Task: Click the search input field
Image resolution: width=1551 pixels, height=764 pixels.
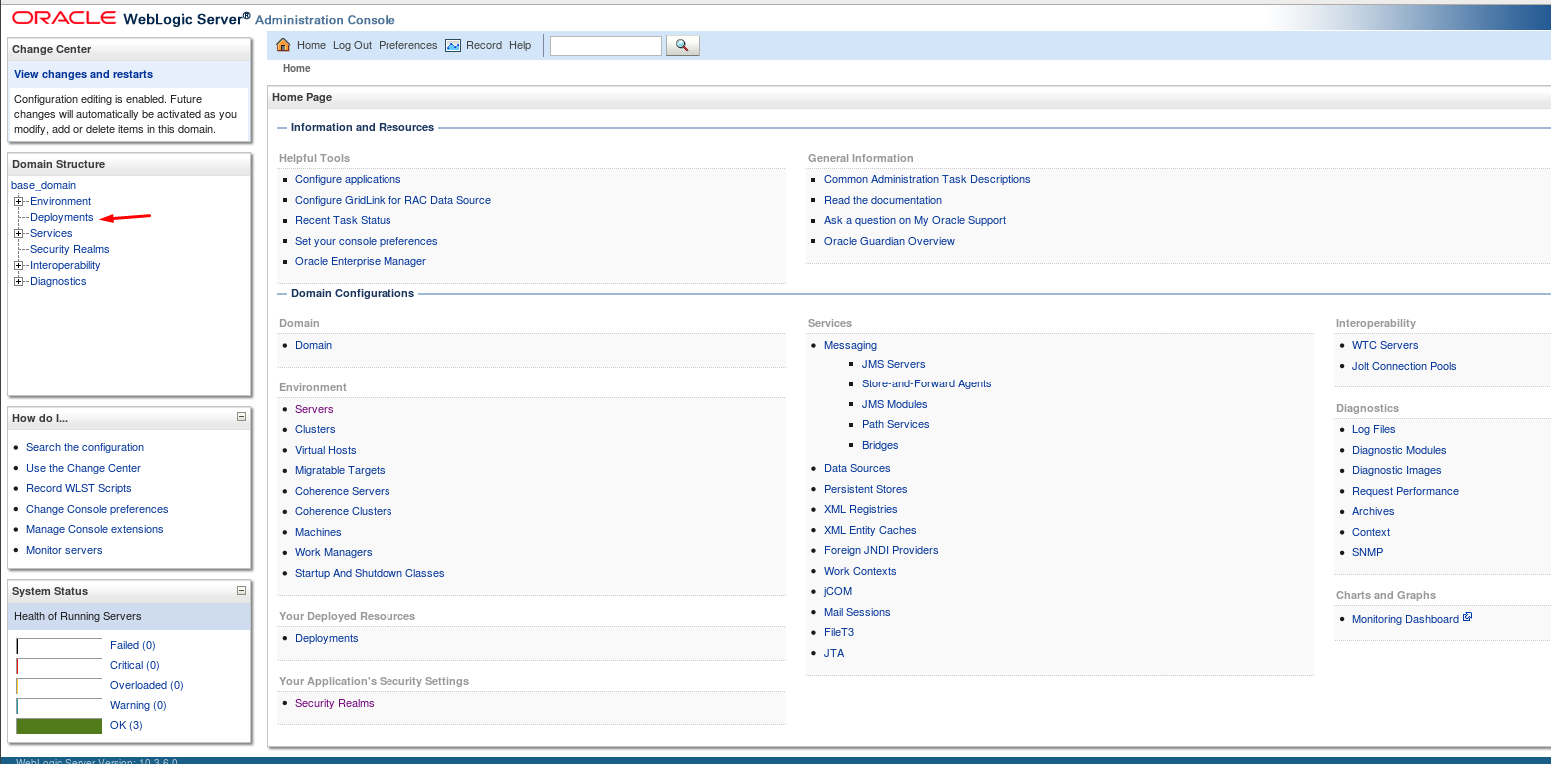Action: pos(606,45)
